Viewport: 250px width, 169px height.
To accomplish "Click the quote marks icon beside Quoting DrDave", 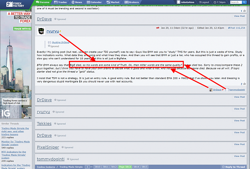I will pyautogui.click(x=50, y=42).
